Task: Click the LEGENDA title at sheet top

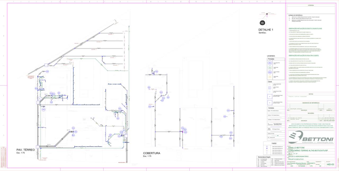Action: tap(311, 5)
